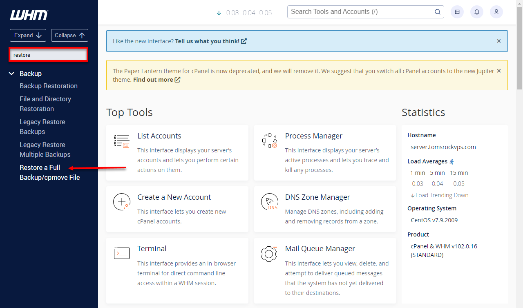Image resolution: width=523 pixels, height=308 pixels.
Task: Click the WHM logo
Action: click(x=29, y=15)
